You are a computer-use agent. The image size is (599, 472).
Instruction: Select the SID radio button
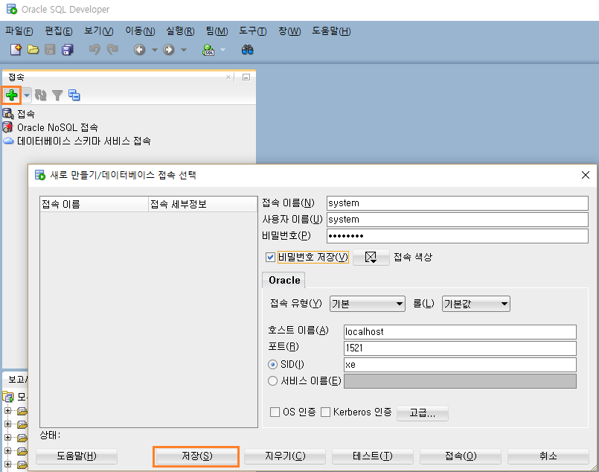click(x=272, y=365)
